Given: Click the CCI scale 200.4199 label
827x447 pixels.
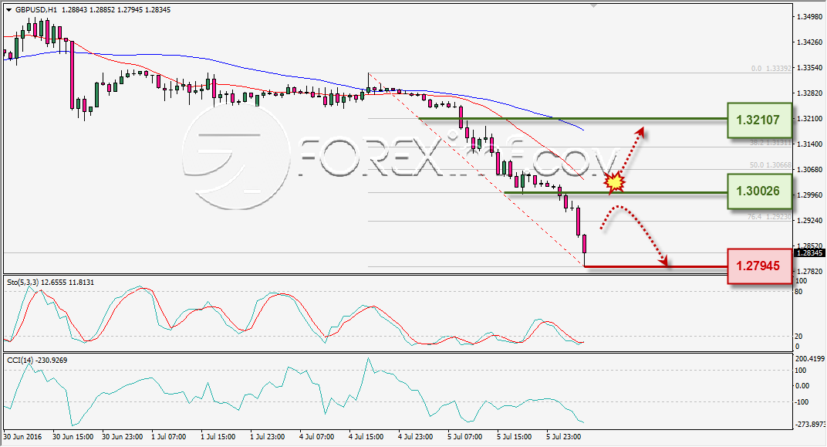Looking at the screenshot, I should point(809,358).
